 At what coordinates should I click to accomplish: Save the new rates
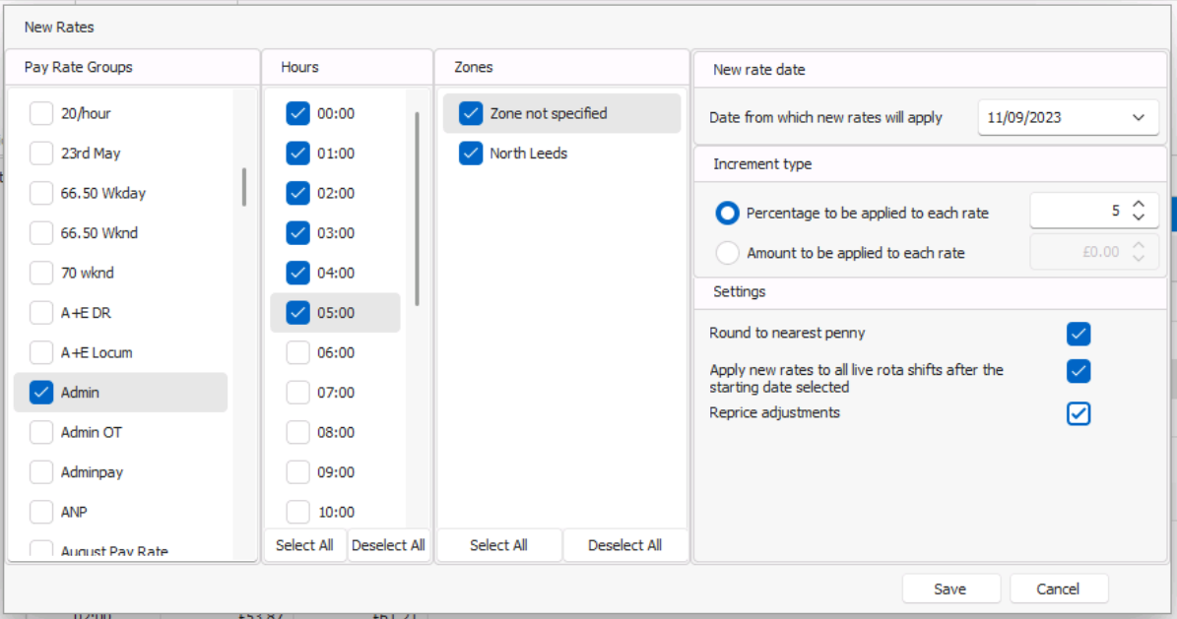tap(950, 589)
